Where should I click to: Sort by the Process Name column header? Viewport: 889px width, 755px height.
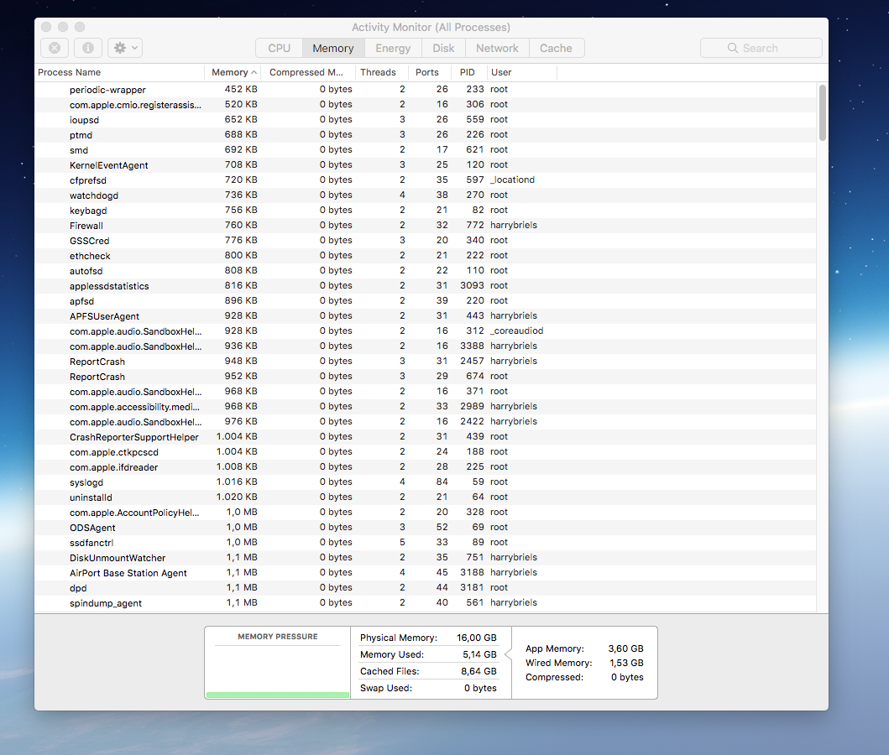tap(118, 72)
